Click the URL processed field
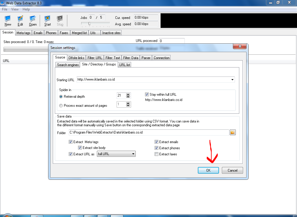Image resolution: width=297 pixels, height=217 pixels. [172, 41]
